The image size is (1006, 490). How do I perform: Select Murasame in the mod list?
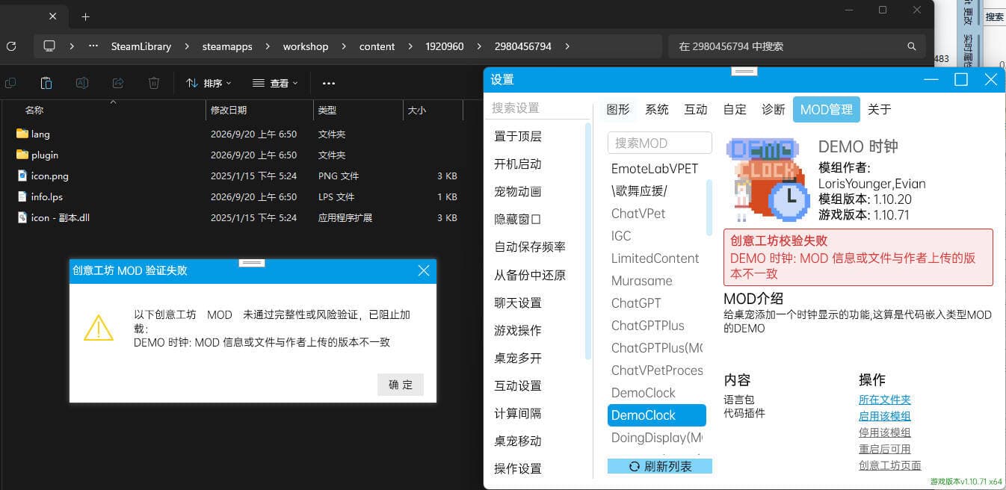click(642, 280)
